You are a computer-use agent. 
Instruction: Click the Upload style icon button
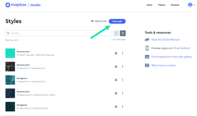(93, 21)
